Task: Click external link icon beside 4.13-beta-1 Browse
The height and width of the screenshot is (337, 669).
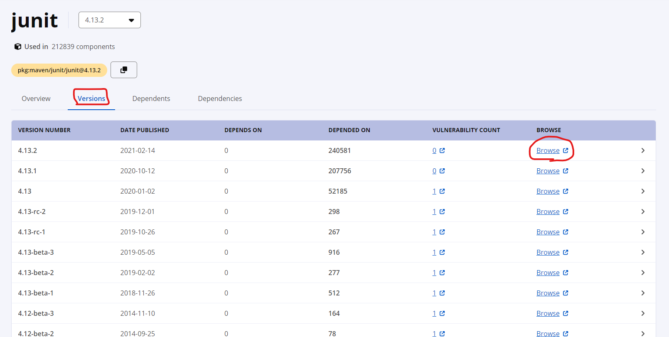Action: (566, 293)
